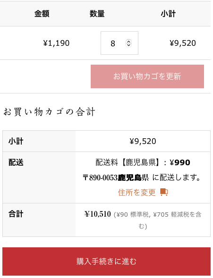Screen dimensions: 213x278
Task: Click the tax note with ¥90 標準税
Action: [x=157, y=220]
